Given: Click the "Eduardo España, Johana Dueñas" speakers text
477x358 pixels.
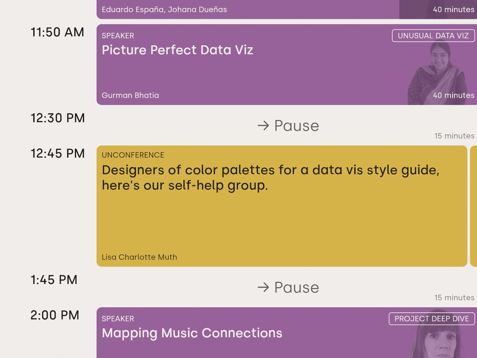Looking at the screenshot, I should tap(164, 10).
